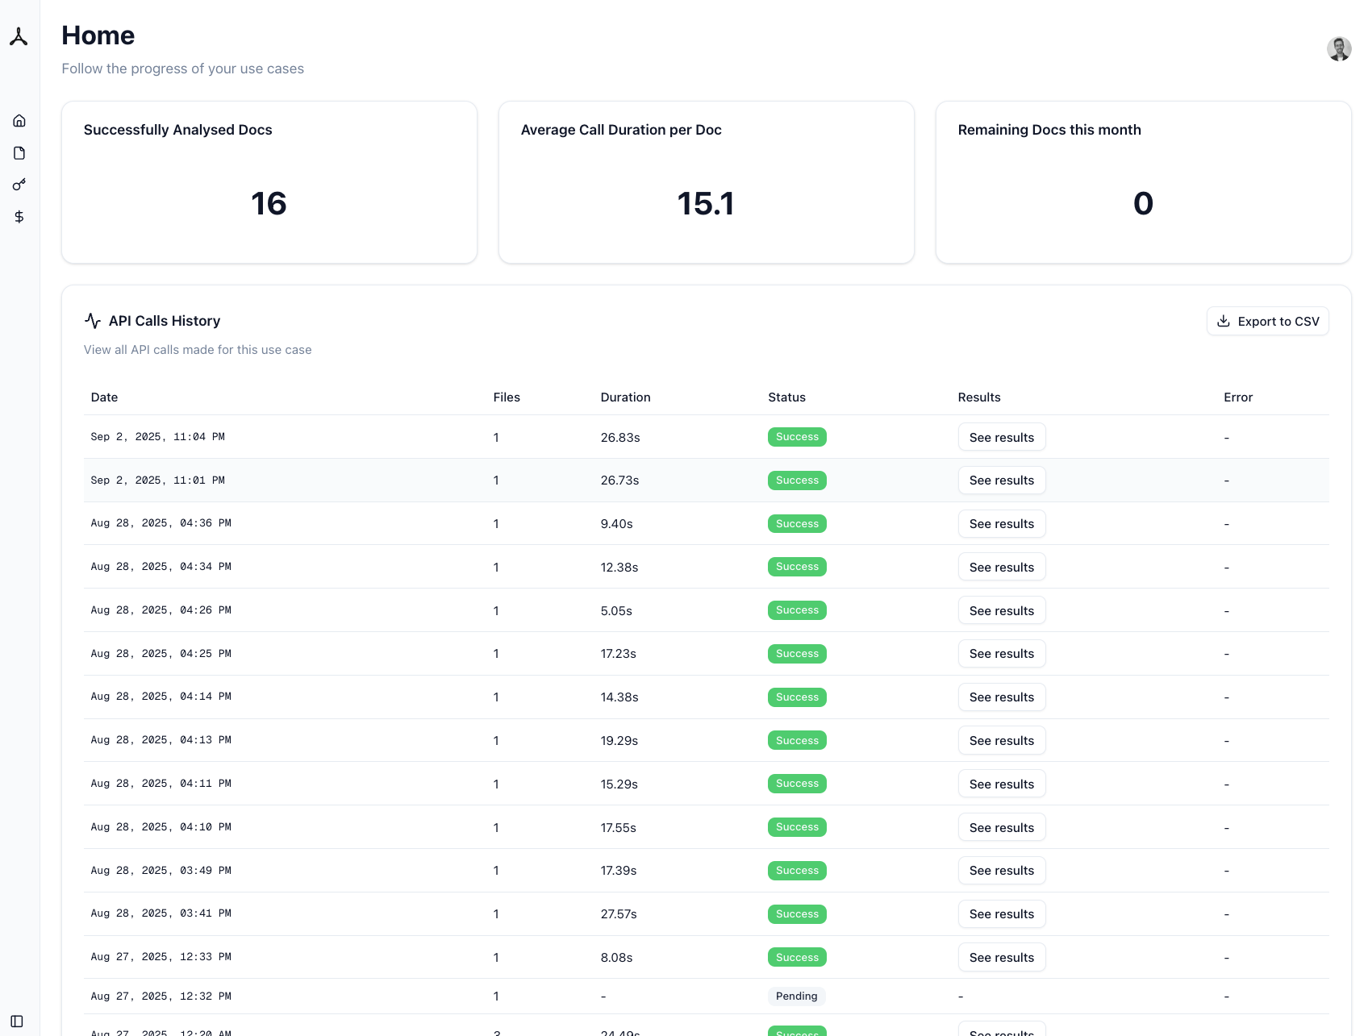Click the app logo in the sidebar

click(19, 36)
